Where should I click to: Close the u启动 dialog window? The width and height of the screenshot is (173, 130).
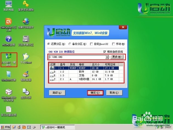(x=123, y=27)
